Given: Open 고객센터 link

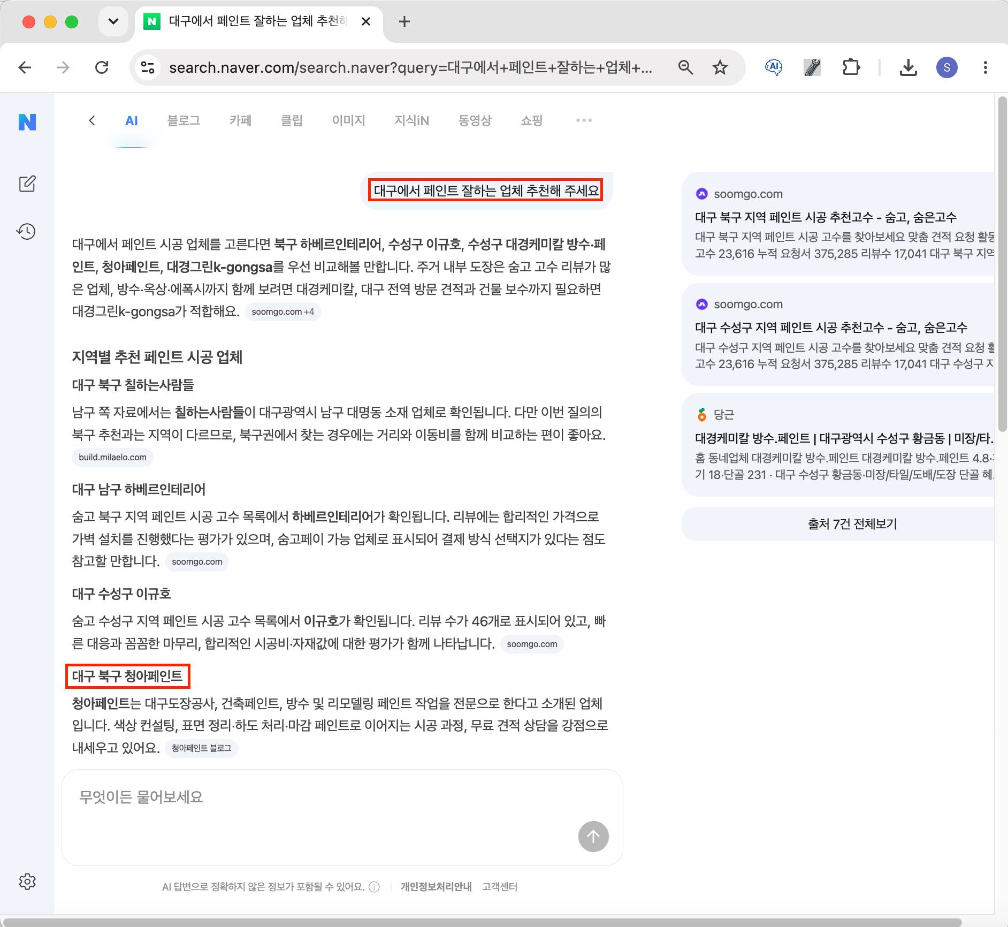Looking at the screenshot, I should 500,887.
